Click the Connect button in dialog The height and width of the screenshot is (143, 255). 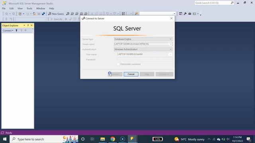[x=115, y=74]
